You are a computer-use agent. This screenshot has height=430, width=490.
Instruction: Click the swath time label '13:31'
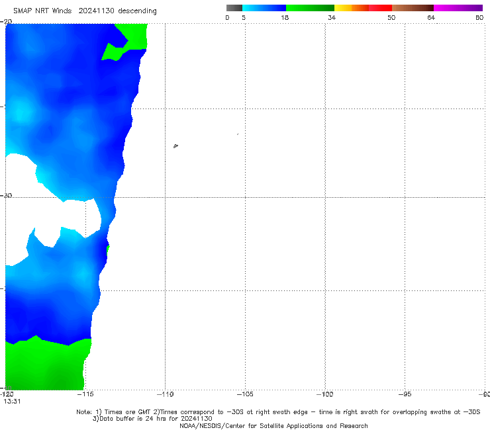pos(12,402)
